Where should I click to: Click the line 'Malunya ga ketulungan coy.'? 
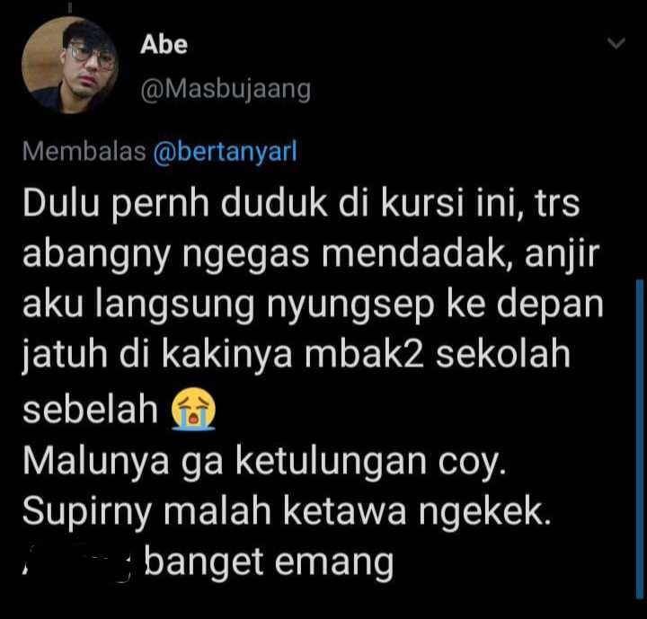pyautogui.click(x=264, y=462)
